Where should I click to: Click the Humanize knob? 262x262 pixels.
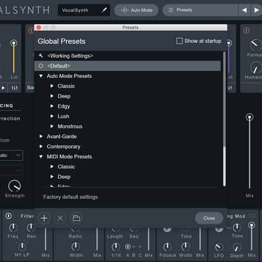[x=255, y=67]
